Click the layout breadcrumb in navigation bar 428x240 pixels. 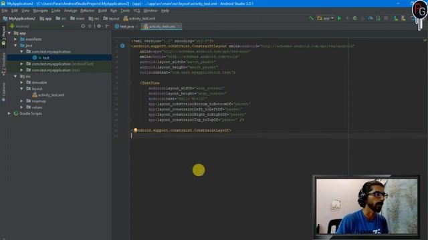(x=111, y=19)
